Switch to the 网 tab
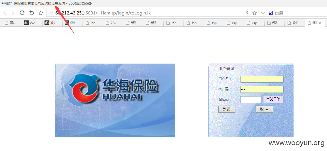The height and width of the screenshot is (151, 327). (12, 23)
